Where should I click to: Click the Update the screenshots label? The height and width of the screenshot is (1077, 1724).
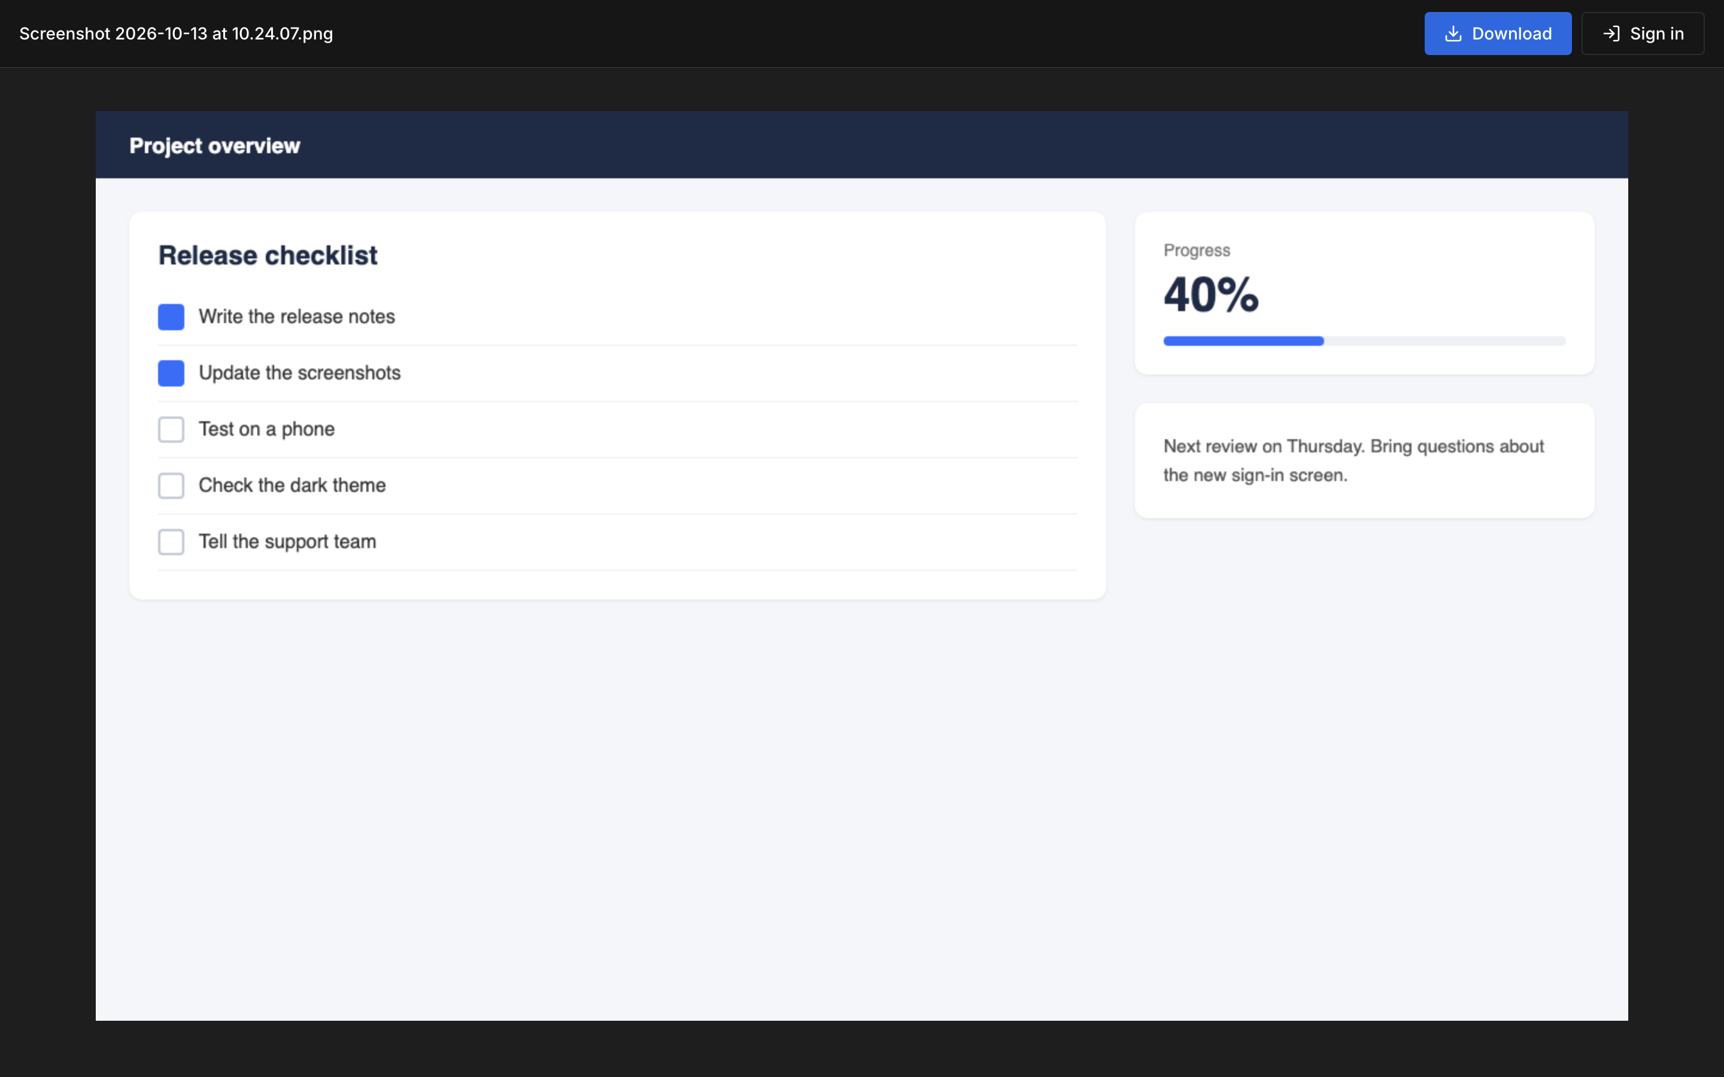[299, 373]
